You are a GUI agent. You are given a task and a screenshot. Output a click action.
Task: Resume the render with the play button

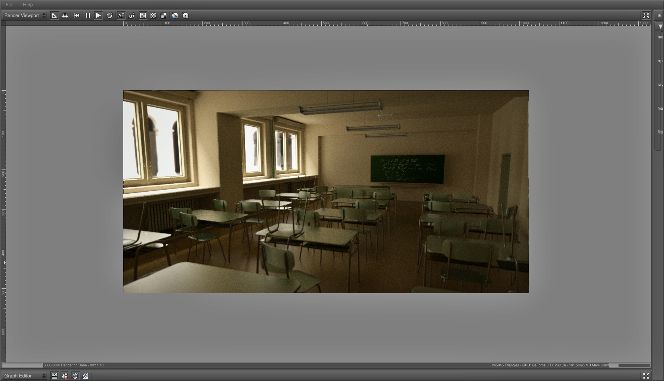pos(98,15)
